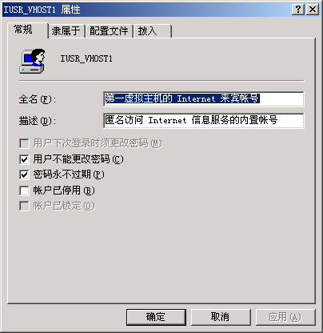Click the 应用 button
The width and height of the screenshot is (323, 333).
point(285,317)
